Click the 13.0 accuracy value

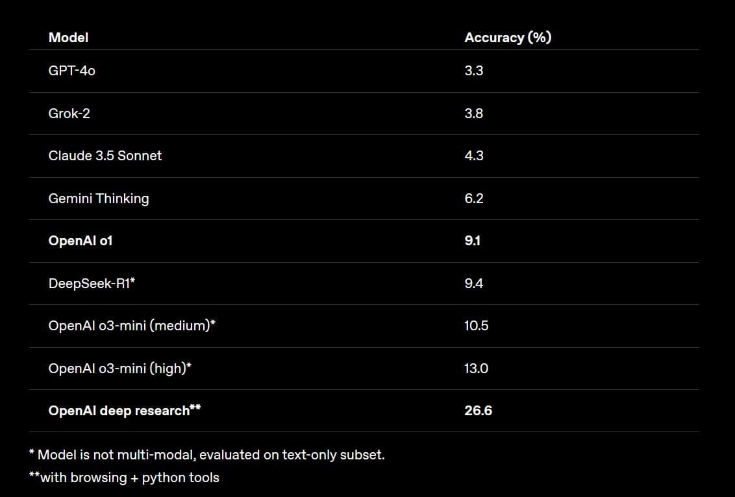click(x=476, y=369)
